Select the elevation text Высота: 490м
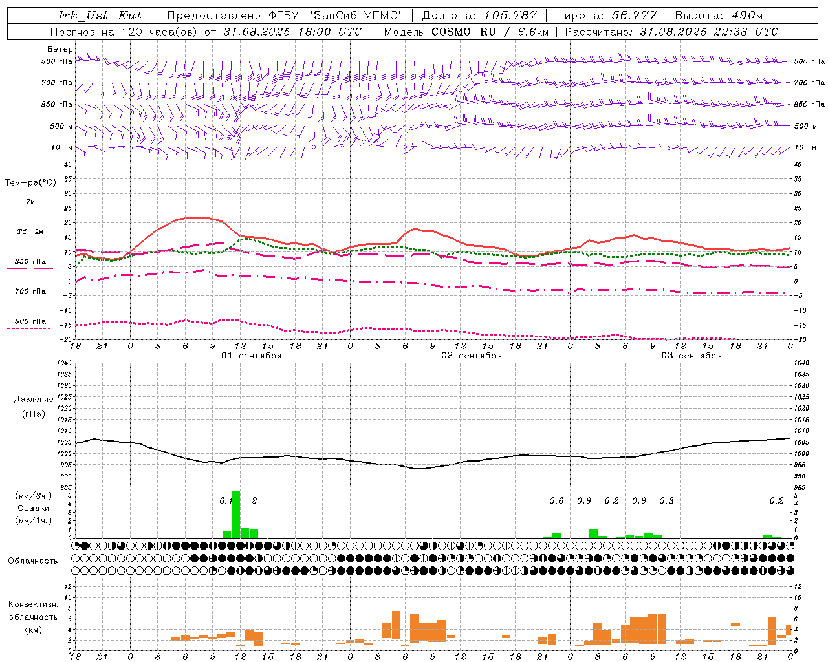The height and width of the screenshot is (662, 828). click(x=719, y=16)
